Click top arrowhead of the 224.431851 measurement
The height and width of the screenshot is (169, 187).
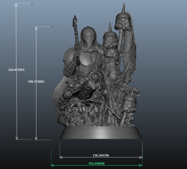(16, 5)
